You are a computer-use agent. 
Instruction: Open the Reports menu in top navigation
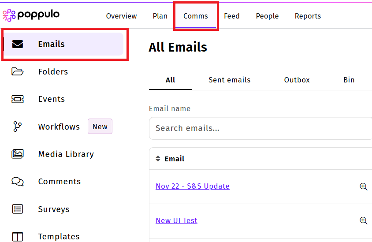[x=308, y=16]
